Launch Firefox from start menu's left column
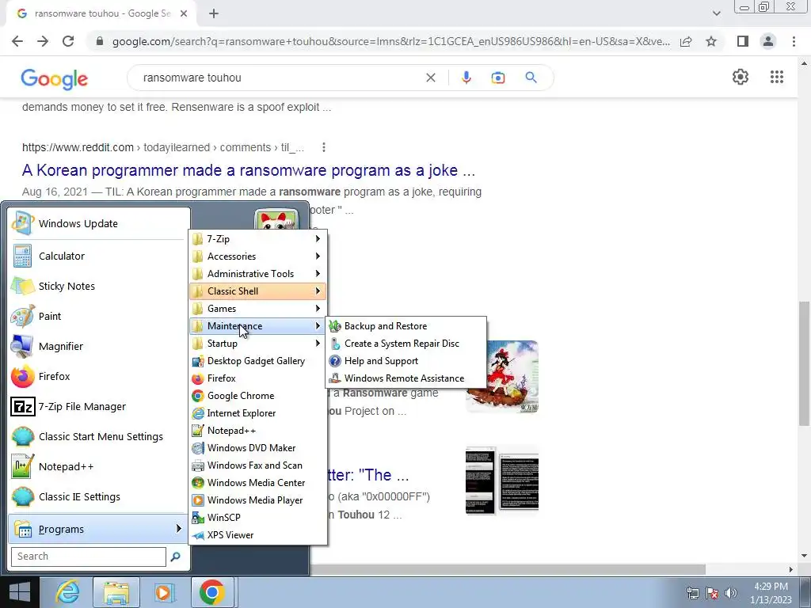The width and height of the screenshot is (811, 608). click(98, 376)
